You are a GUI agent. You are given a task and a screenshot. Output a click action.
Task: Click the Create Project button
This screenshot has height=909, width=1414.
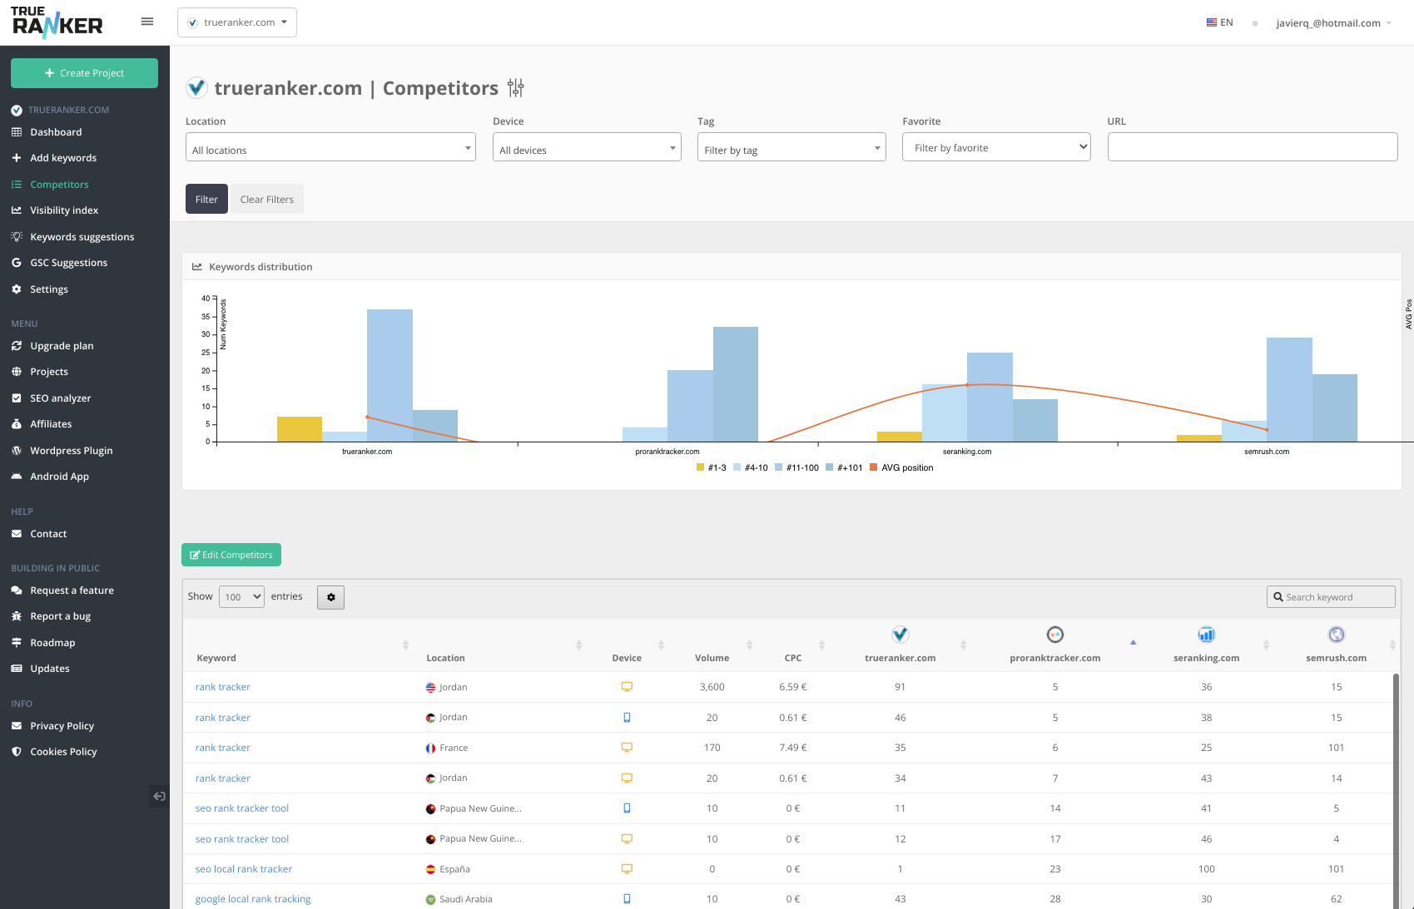coord(84,73)
